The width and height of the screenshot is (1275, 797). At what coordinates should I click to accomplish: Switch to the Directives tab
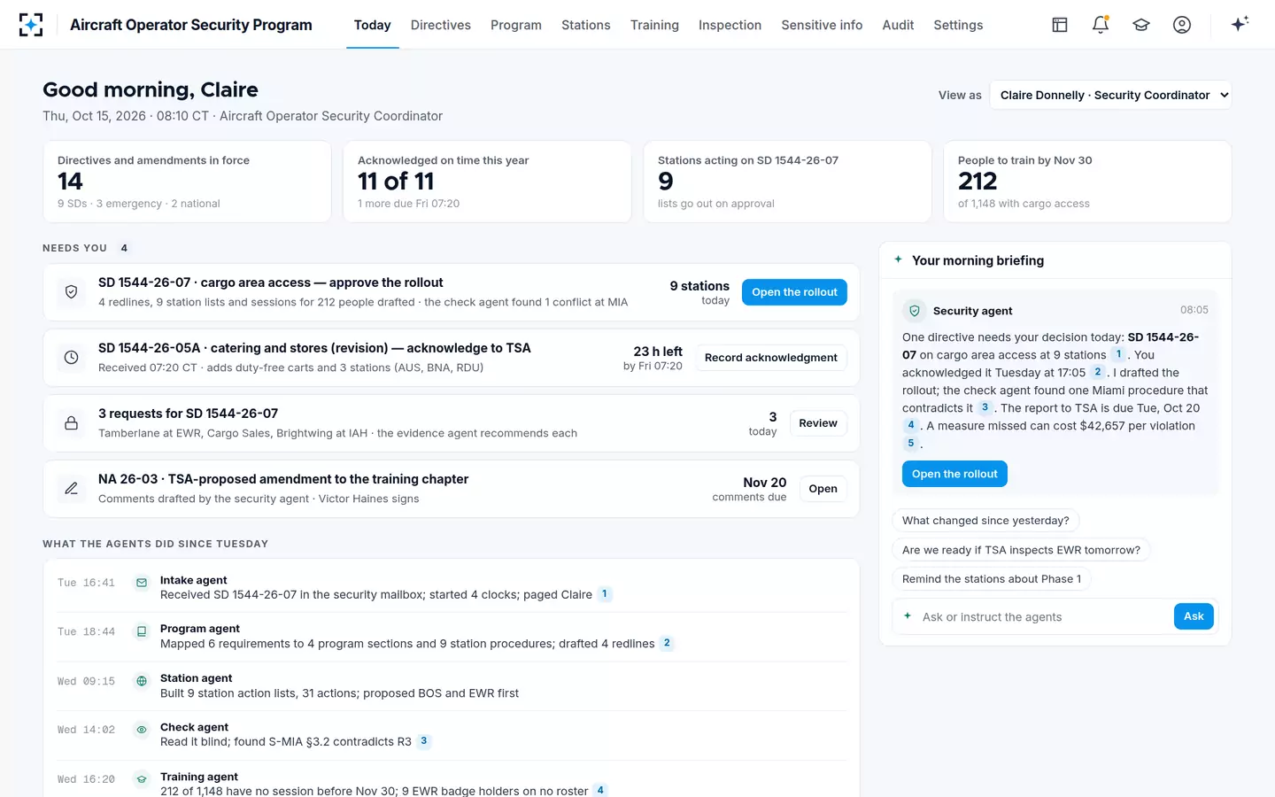click(x=441, y=25)
